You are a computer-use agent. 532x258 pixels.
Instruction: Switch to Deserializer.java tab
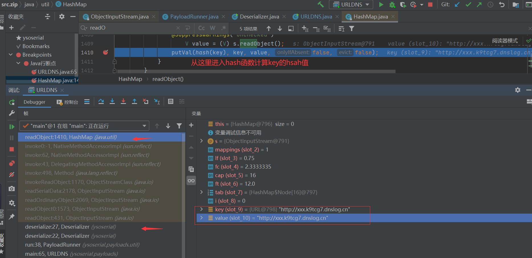click(x=259, y=17)
